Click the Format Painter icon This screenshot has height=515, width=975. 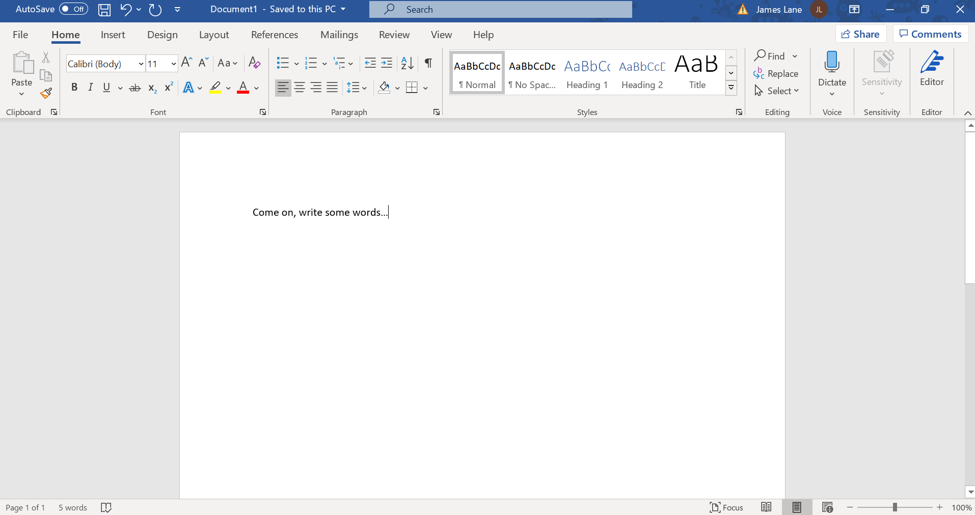pos(46,93)
